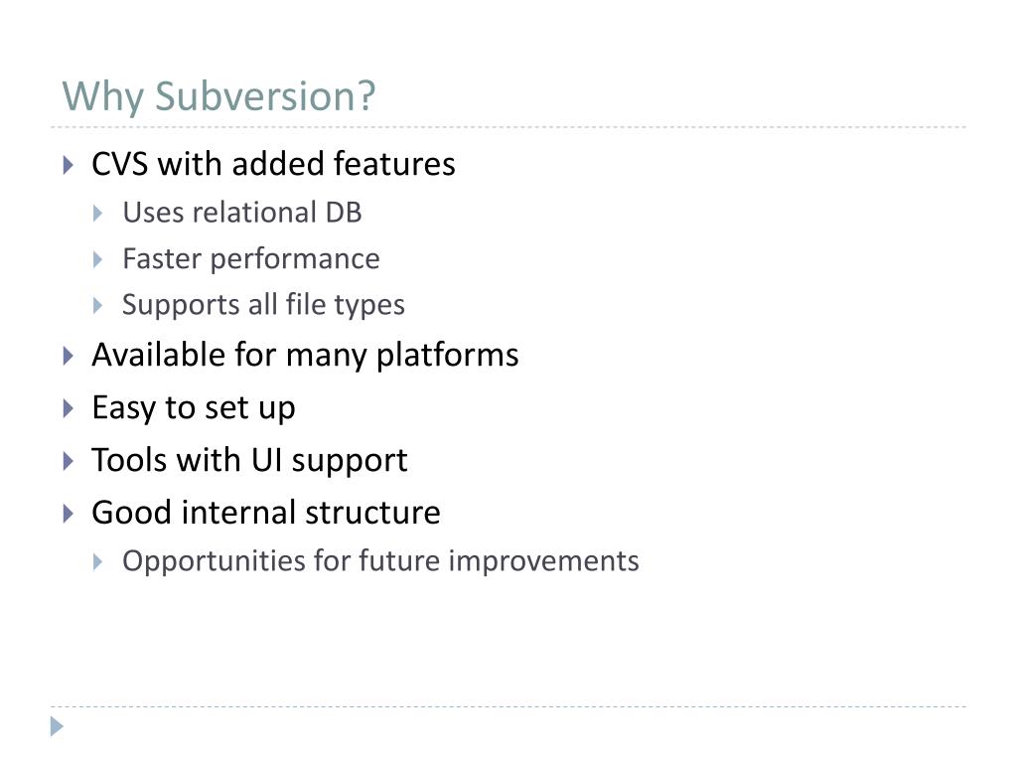This screenshot has height=763, width=1017.
Task: Select the text "Faster performance"
Action: pos(251,259)
